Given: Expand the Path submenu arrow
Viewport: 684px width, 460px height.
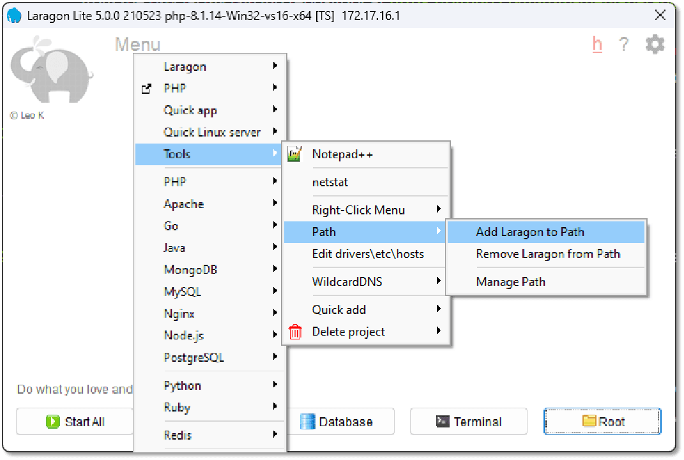Looking at the screenshot, I should [438, 232].
